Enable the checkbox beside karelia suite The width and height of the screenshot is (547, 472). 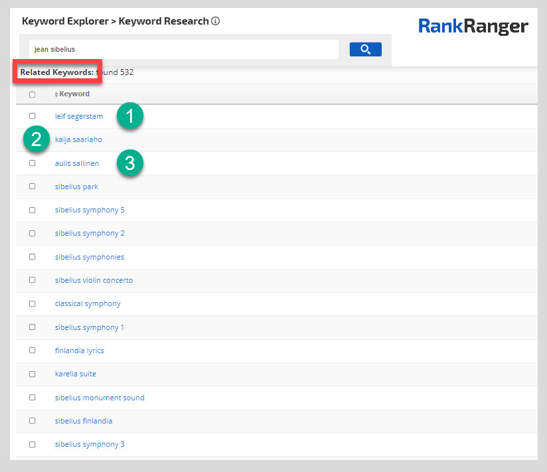(x=32, y=374)
